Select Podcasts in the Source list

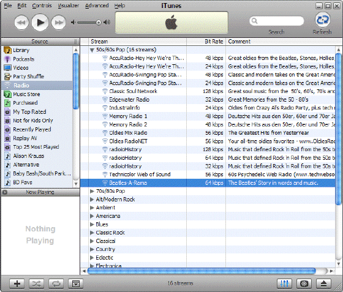37,59
